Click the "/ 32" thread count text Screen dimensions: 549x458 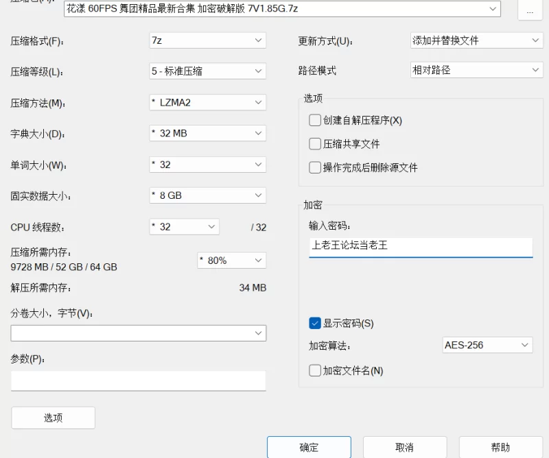tap(259, 228)
